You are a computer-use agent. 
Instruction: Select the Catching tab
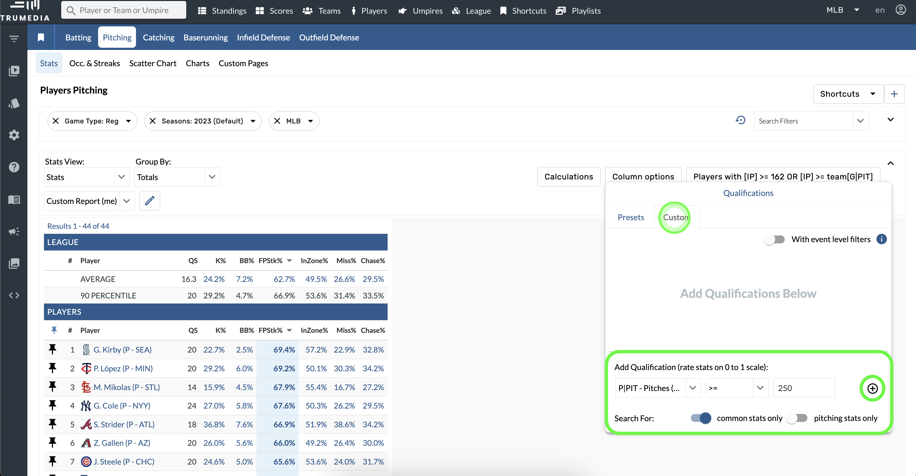coord(158,38)
